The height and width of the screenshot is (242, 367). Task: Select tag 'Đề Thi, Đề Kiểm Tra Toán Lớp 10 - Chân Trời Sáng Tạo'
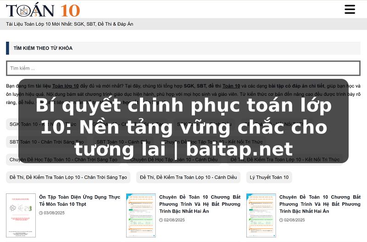[68, 177]
